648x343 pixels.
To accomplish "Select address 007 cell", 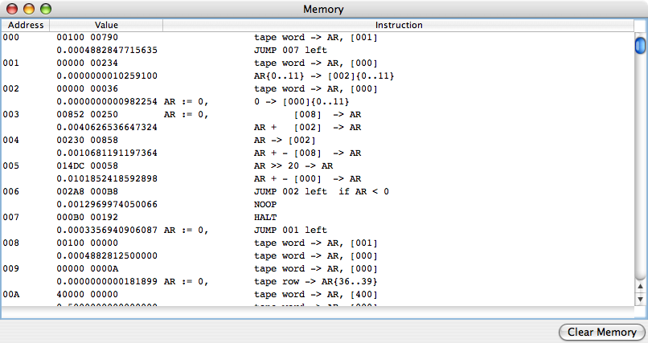I will [10, 217].
